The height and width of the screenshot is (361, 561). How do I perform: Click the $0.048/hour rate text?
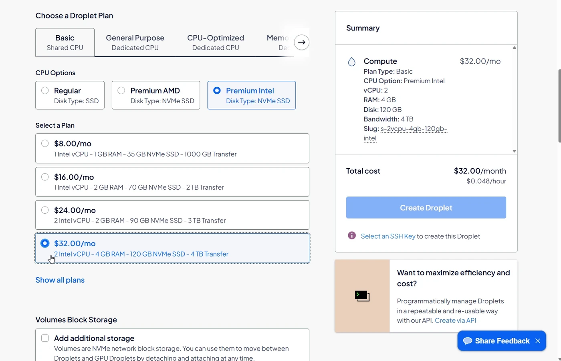486,181
